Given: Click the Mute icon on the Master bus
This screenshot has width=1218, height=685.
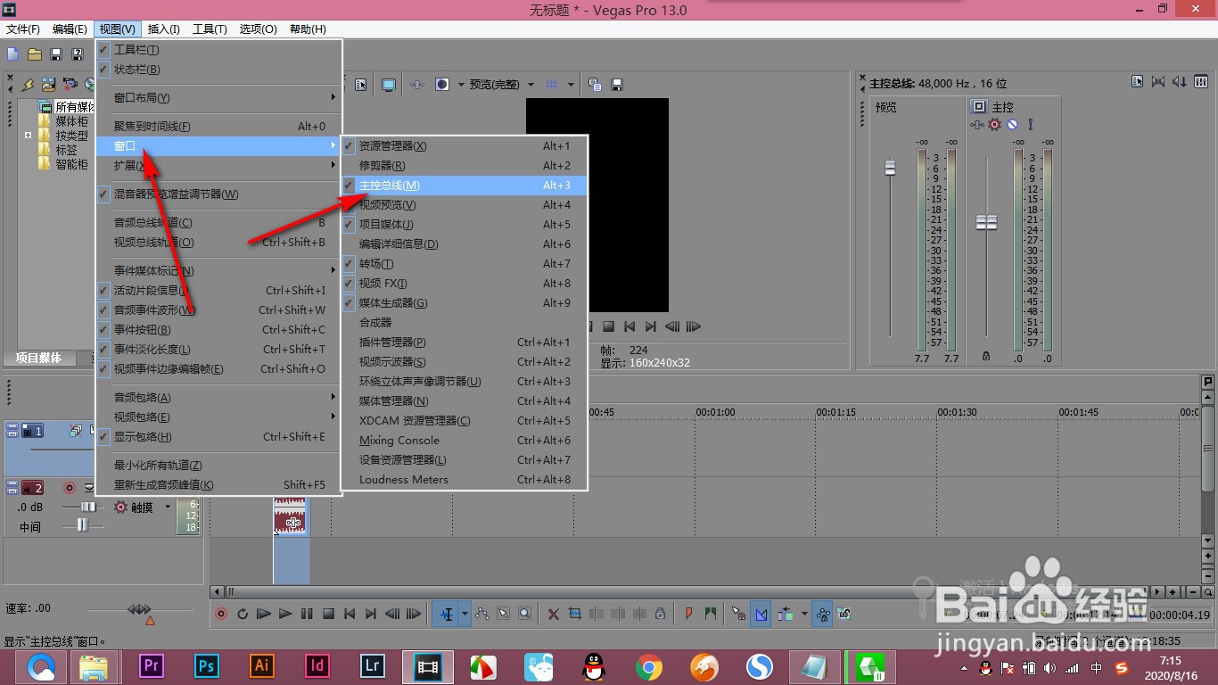Looking at the screenshot, I should coord(1013,124).
